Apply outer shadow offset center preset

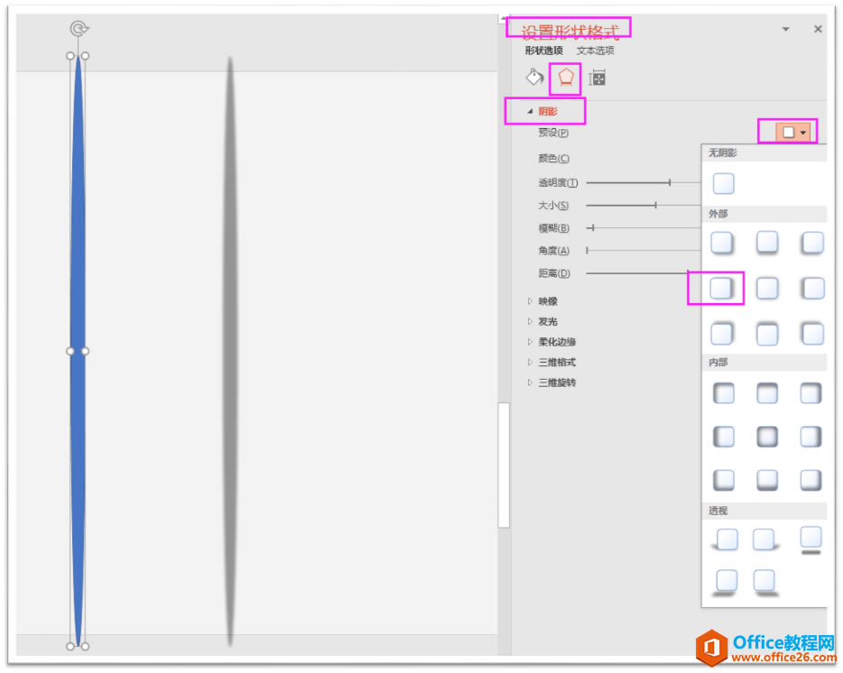click(x=767, y=288)
